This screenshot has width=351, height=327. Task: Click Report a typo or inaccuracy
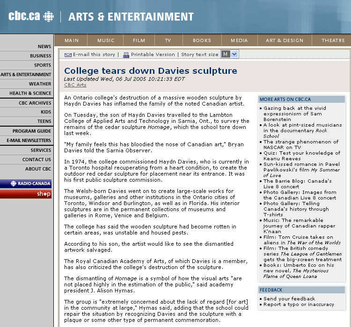pyautogui.click(x=299, y=304)
